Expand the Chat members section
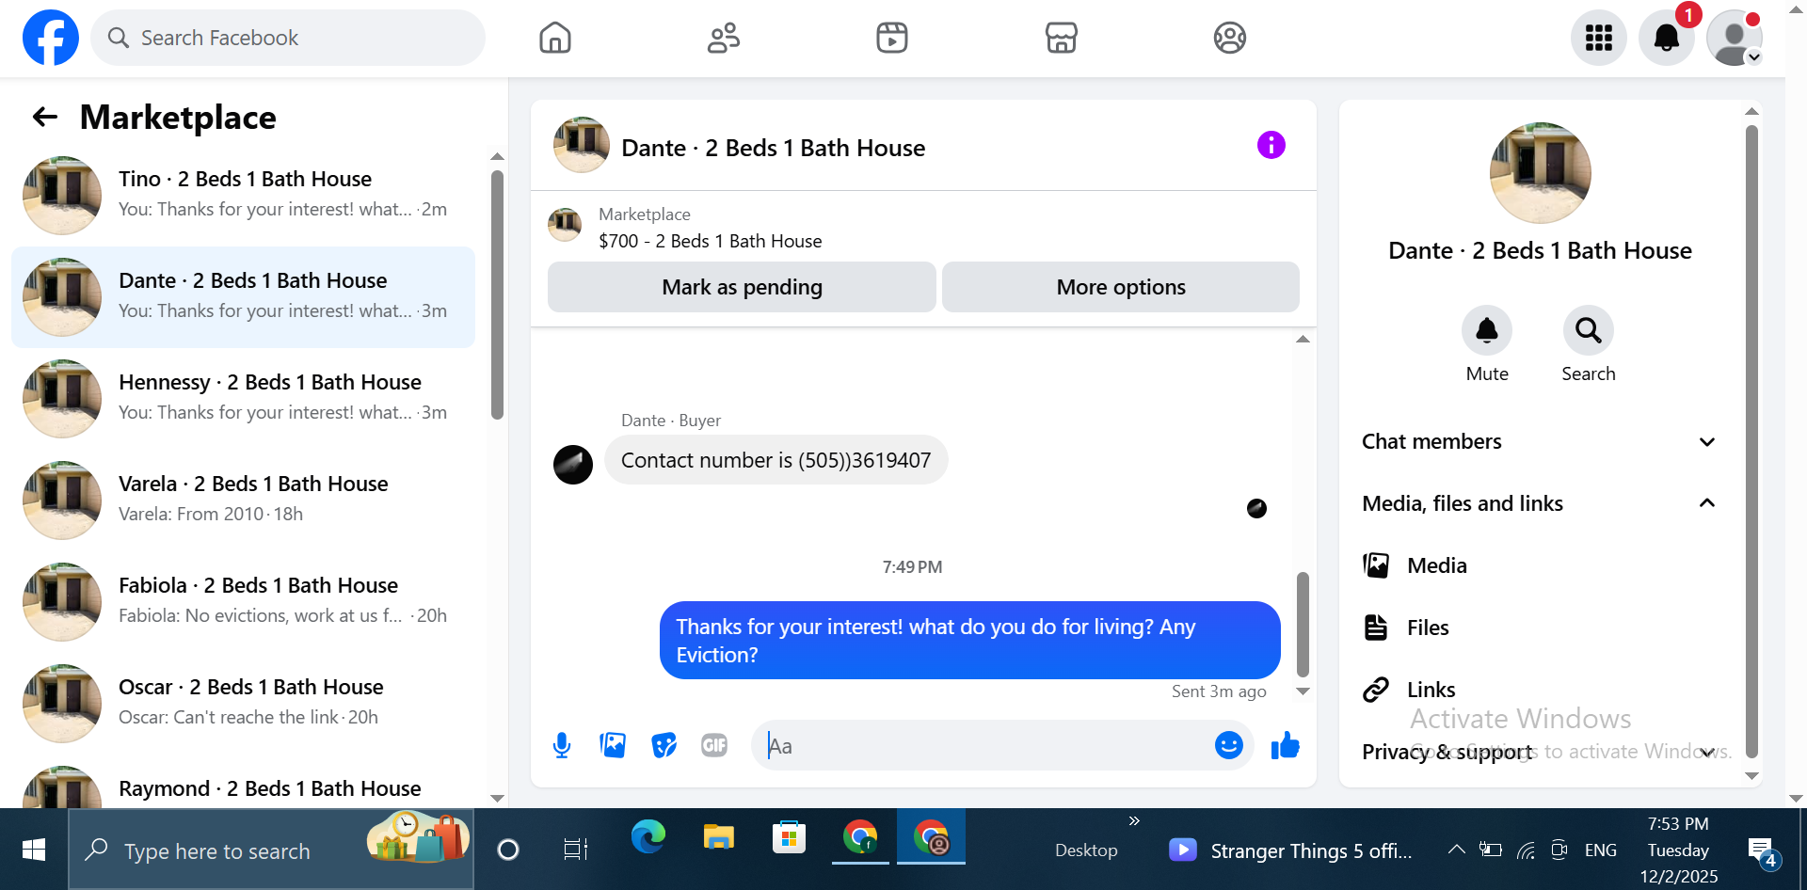The height and width of the screenshot is (890, 1807). click(1539, 441)
